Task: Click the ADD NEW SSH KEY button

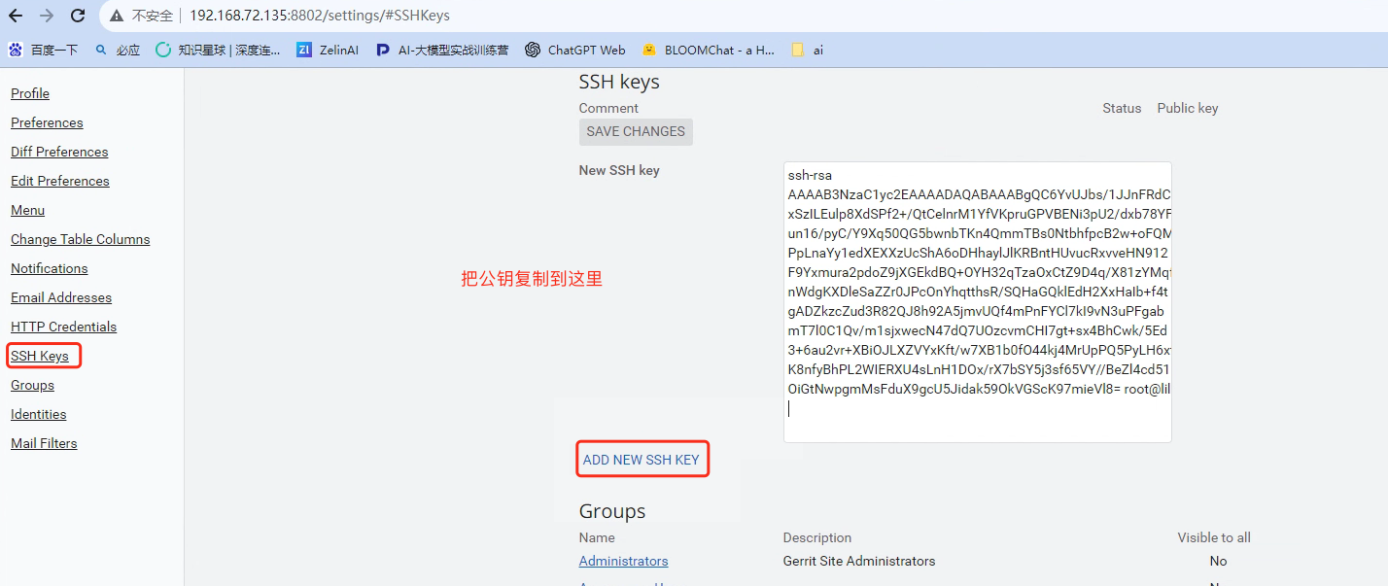Action: (x=642, y=458)
